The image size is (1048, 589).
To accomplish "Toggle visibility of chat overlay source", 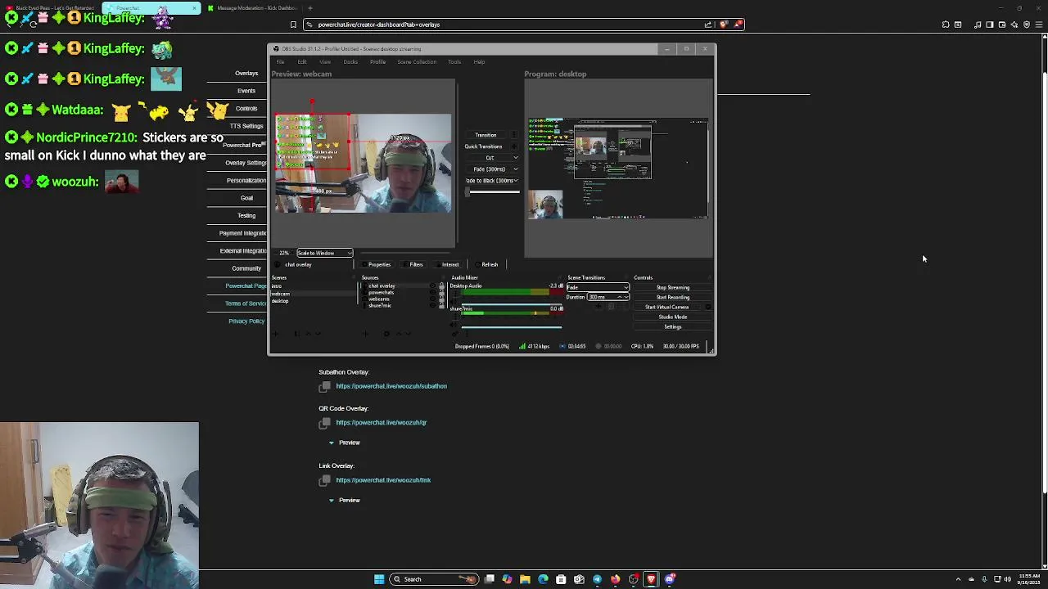I will (x=433, y=286).
